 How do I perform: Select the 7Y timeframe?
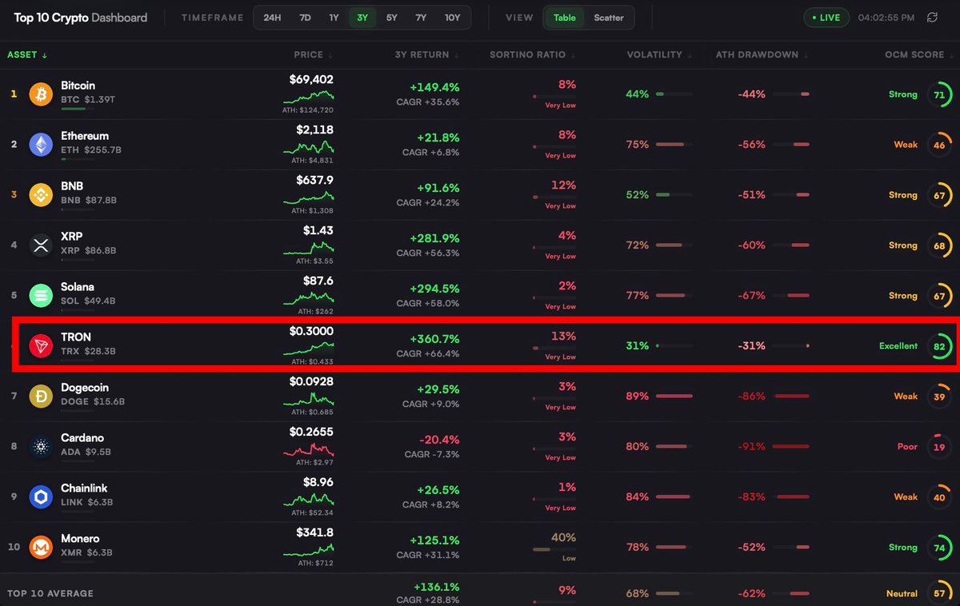click(x=421, y=18)
